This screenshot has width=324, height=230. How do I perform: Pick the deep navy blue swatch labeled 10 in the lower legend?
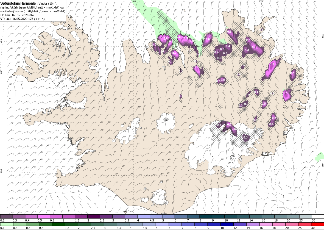[227, 224]
